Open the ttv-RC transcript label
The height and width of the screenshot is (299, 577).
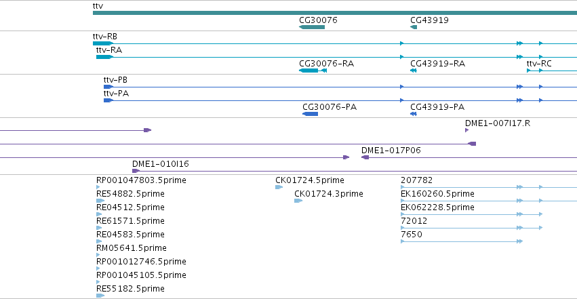pyautogui.click(x=539, y=64)
